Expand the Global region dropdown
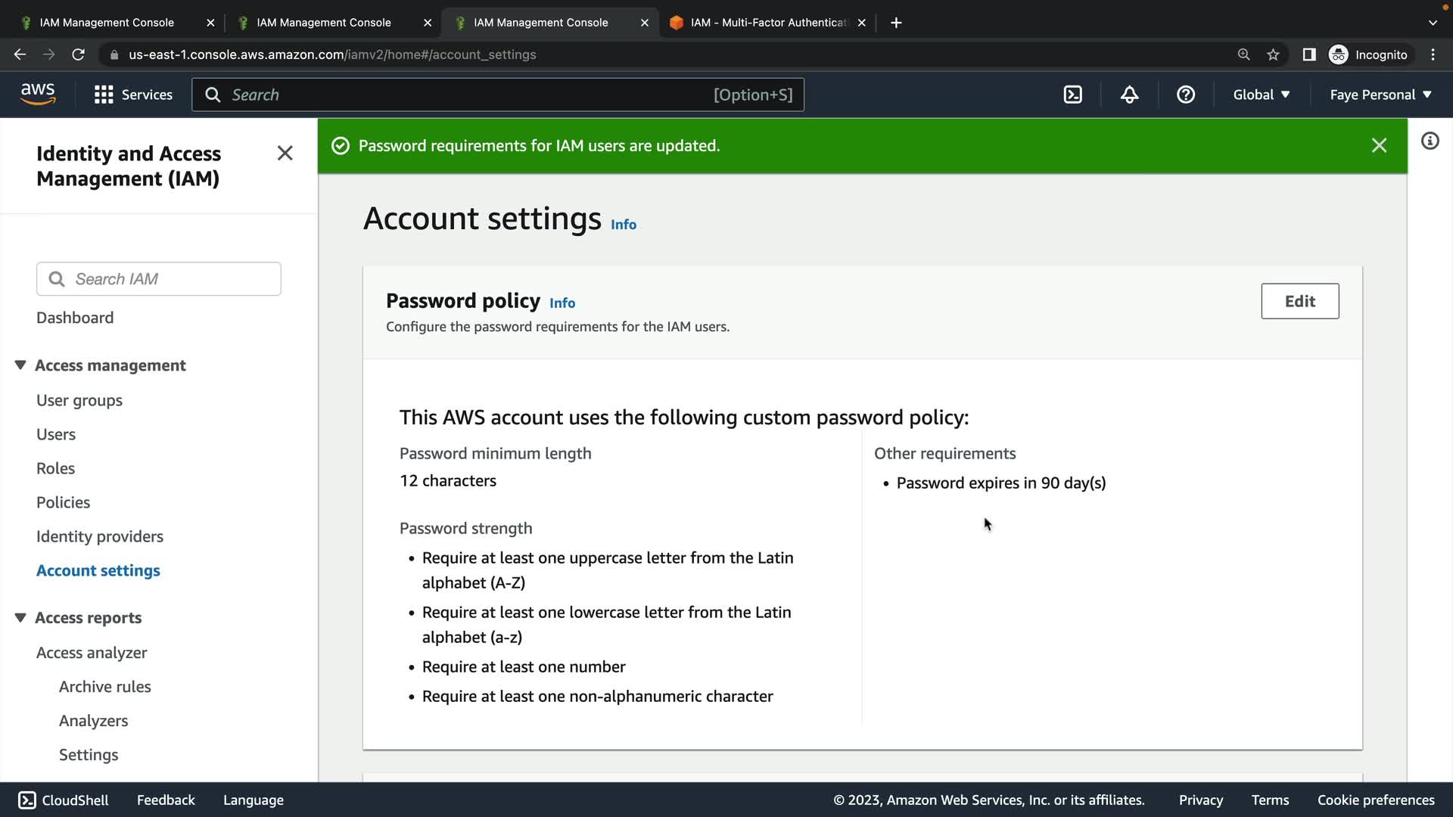This screenshot has width=1453, height=817. point(1261,95)
